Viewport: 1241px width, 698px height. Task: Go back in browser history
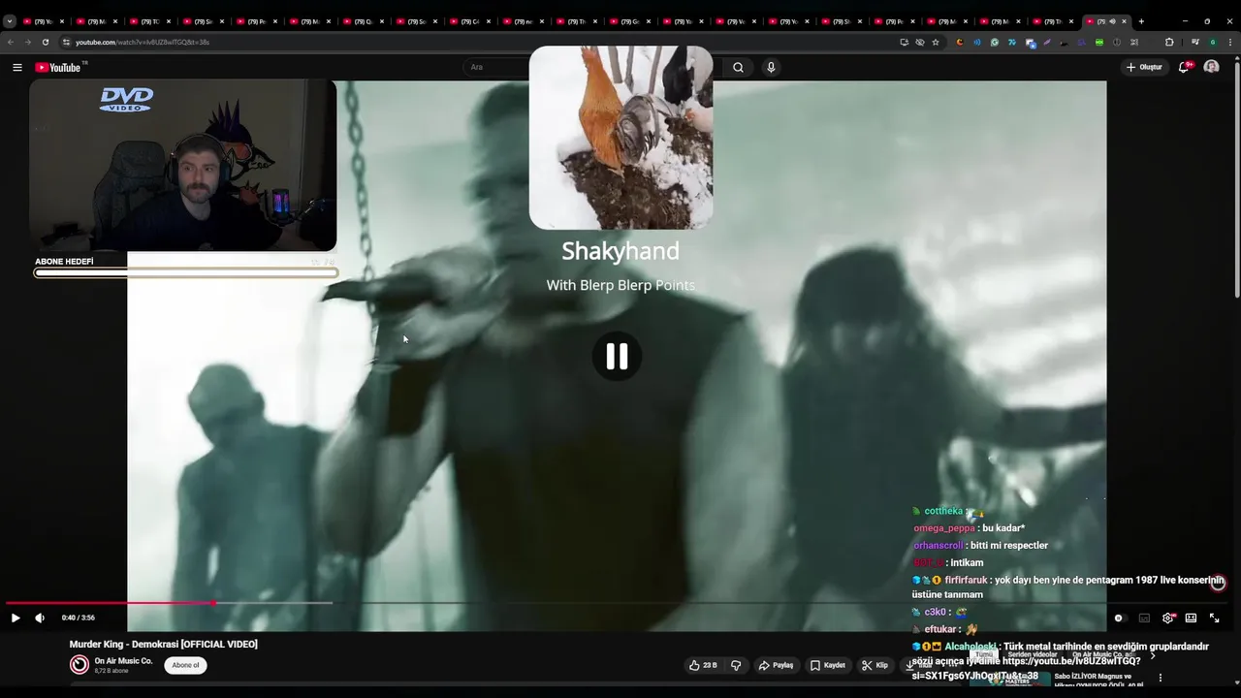11,42
